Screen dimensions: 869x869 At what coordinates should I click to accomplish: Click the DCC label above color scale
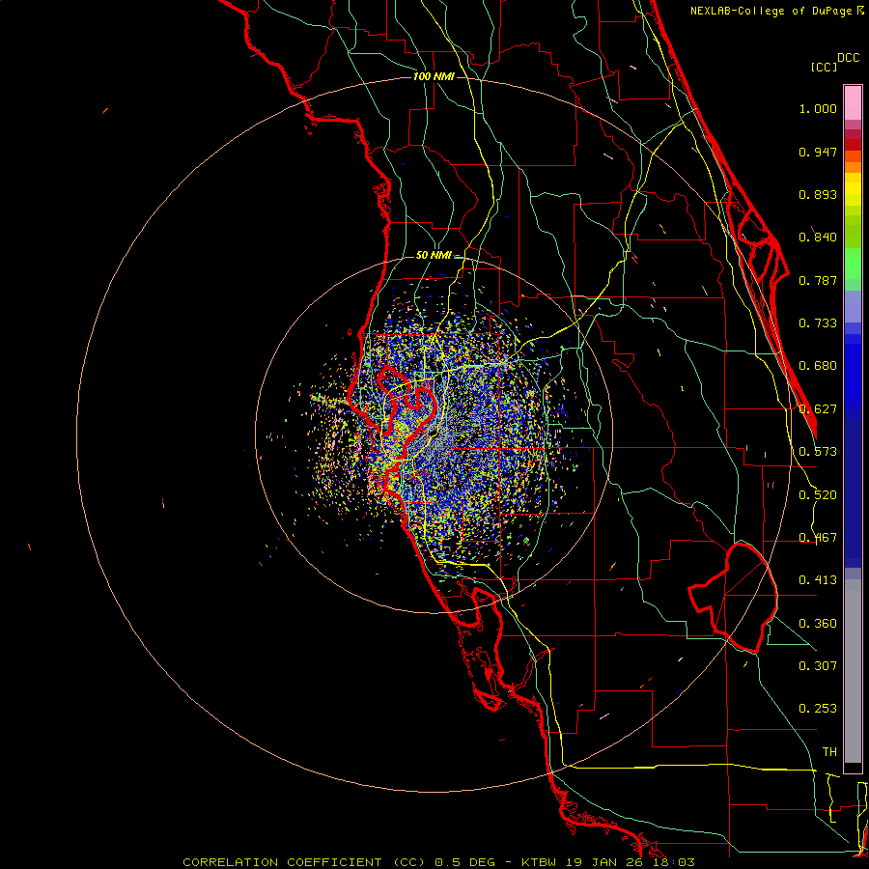pos(849,58)
